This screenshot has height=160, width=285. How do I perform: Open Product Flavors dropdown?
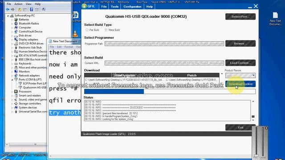(253, 76)
